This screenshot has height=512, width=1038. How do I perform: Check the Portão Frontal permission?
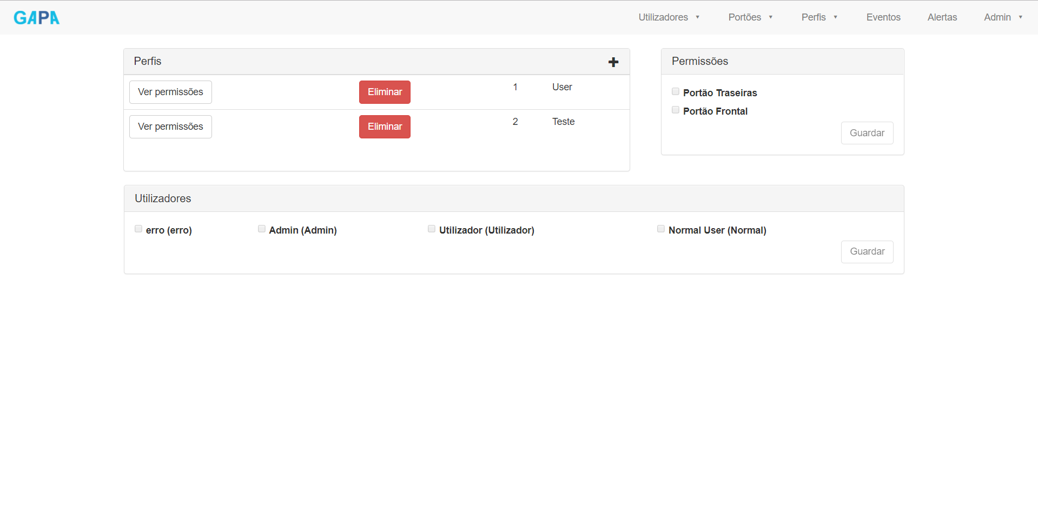[x=676, y=110]
